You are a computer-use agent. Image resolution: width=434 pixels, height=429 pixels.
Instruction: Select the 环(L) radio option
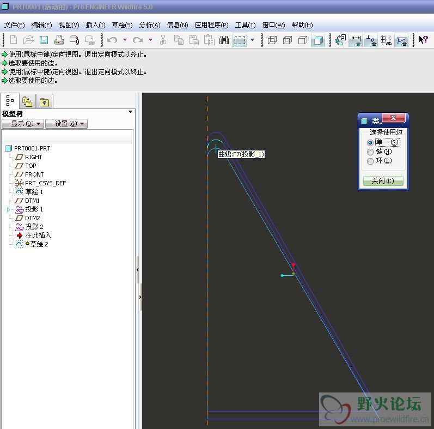(370, 161)
